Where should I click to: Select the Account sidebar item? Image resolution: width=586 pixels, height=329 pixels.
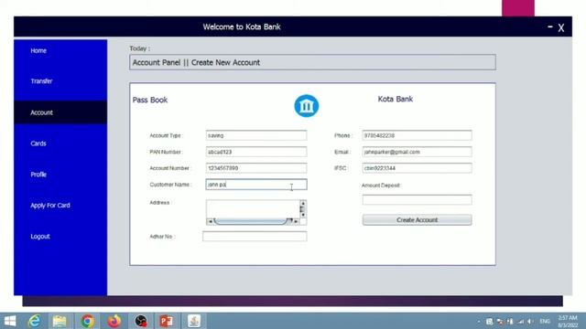click(60, 112)
